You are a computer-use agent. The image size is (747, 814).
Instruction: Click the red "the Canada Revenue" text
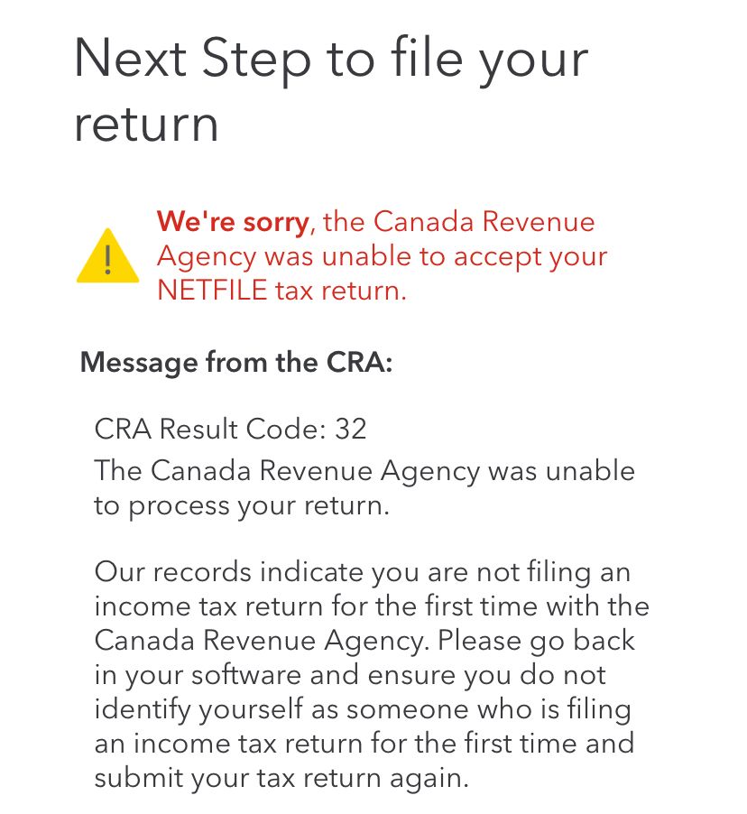click(460, 222)
